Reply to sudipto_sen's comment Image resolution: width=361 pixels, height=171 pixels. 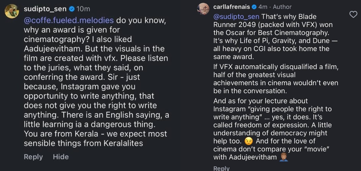(33, 157)
